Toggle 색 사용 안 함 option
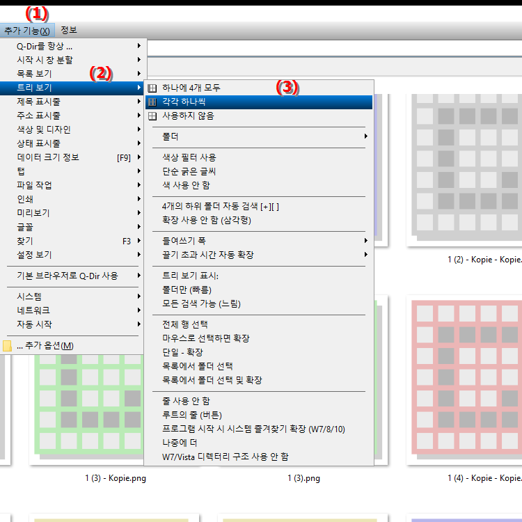The width and height of the screenshot is (522, 522). [x=259, y=185]
